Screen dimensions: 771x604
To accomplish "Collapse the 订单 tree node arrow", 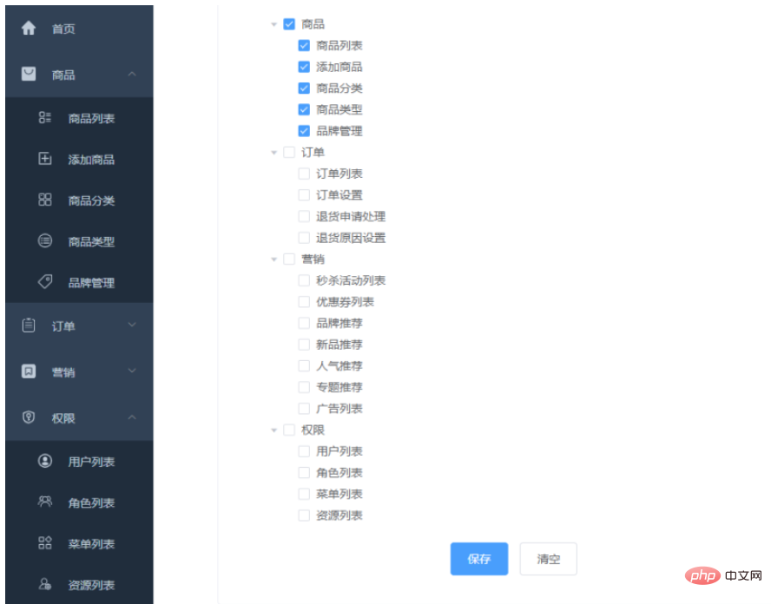I will coord(273,153).
